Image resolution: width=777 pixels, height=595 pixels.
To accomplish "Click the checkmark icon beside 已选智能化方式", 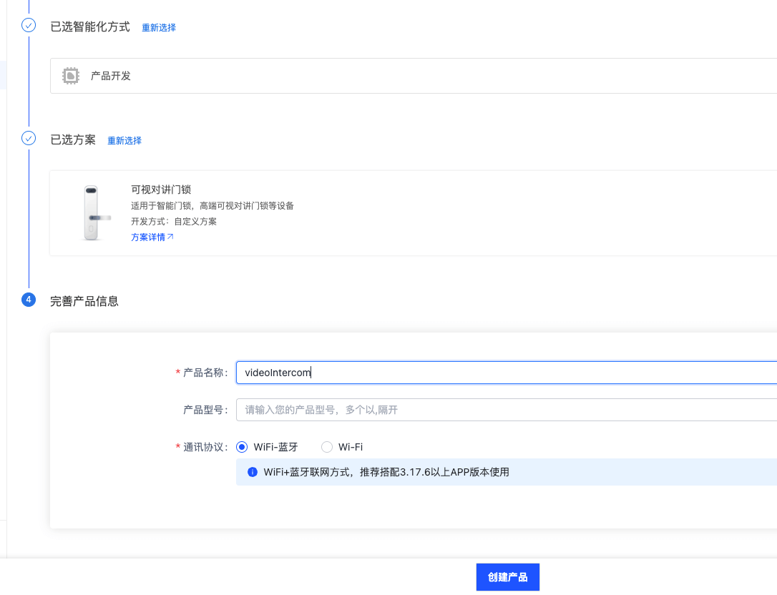I will (x=29, y=26).
